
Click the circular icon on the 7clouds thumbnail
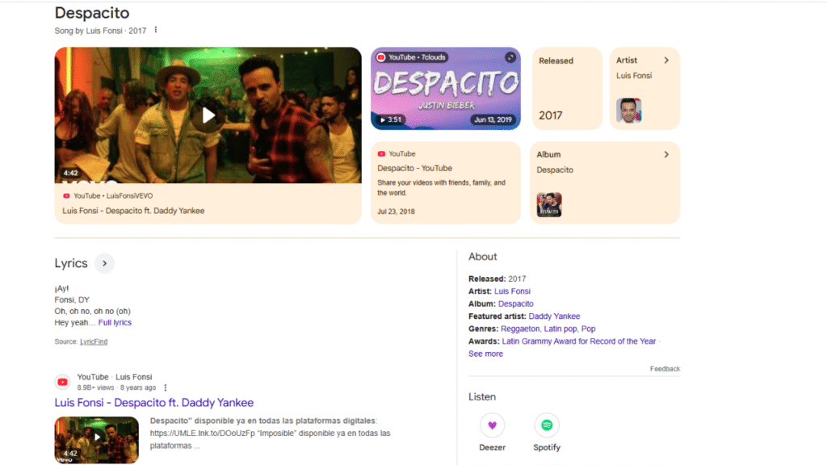click(x=510, y=57)
